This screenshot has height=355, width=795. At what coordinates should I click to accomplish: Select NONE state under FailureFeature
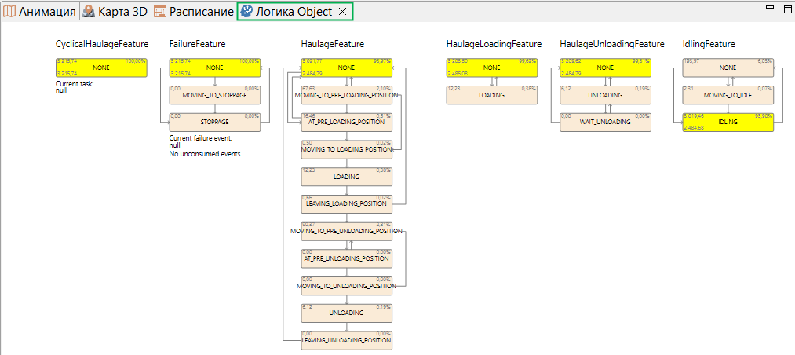tap(214, 68)
